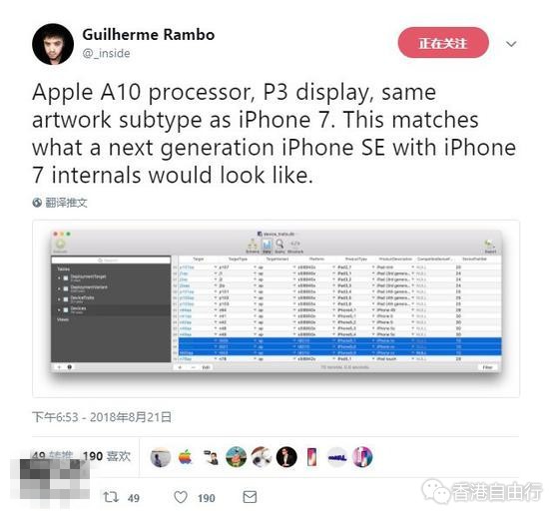
Task: Click the globe icon beside translate tweet
Action: point(37,203)
